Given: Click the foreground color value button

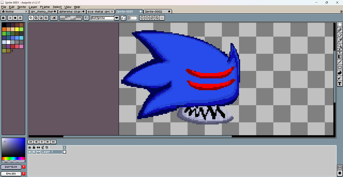Looking at the screenshot, I should pos(11,167).
